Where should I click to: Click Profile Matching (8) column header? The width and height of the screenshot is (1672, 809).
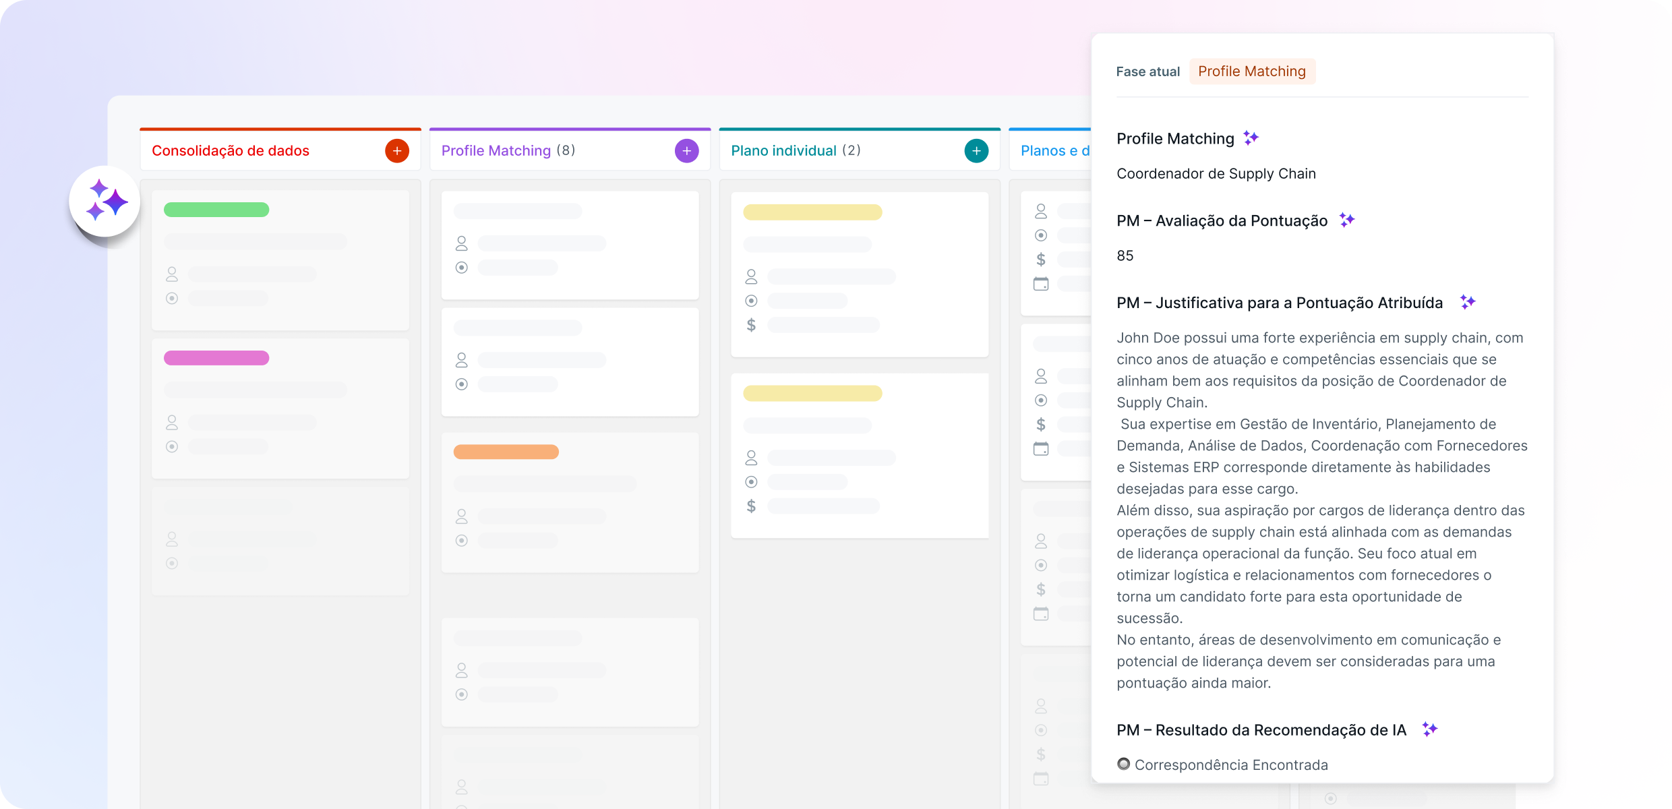click(508, 151)
